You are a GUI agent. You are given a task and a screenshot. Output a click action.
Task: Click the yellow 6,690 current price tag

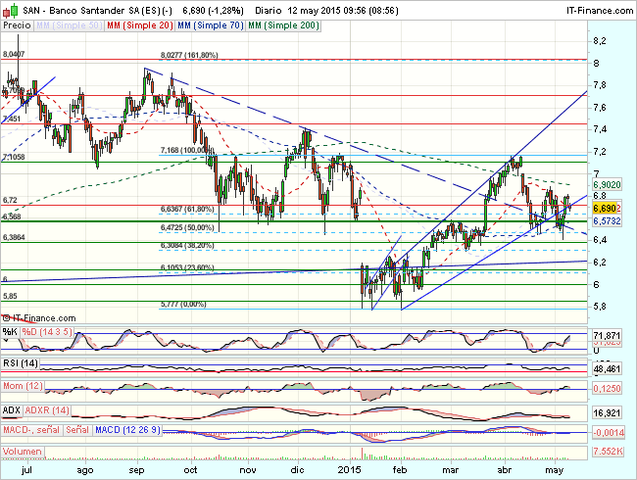[605, 209]
